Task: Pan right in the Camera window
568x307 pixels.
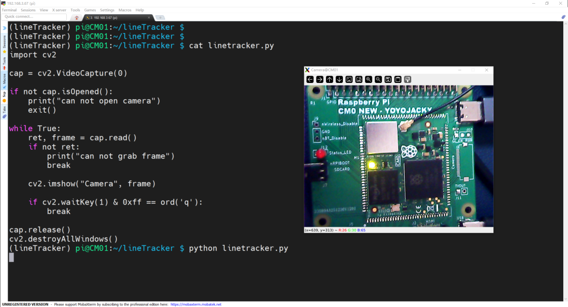Action: [320, 80]
